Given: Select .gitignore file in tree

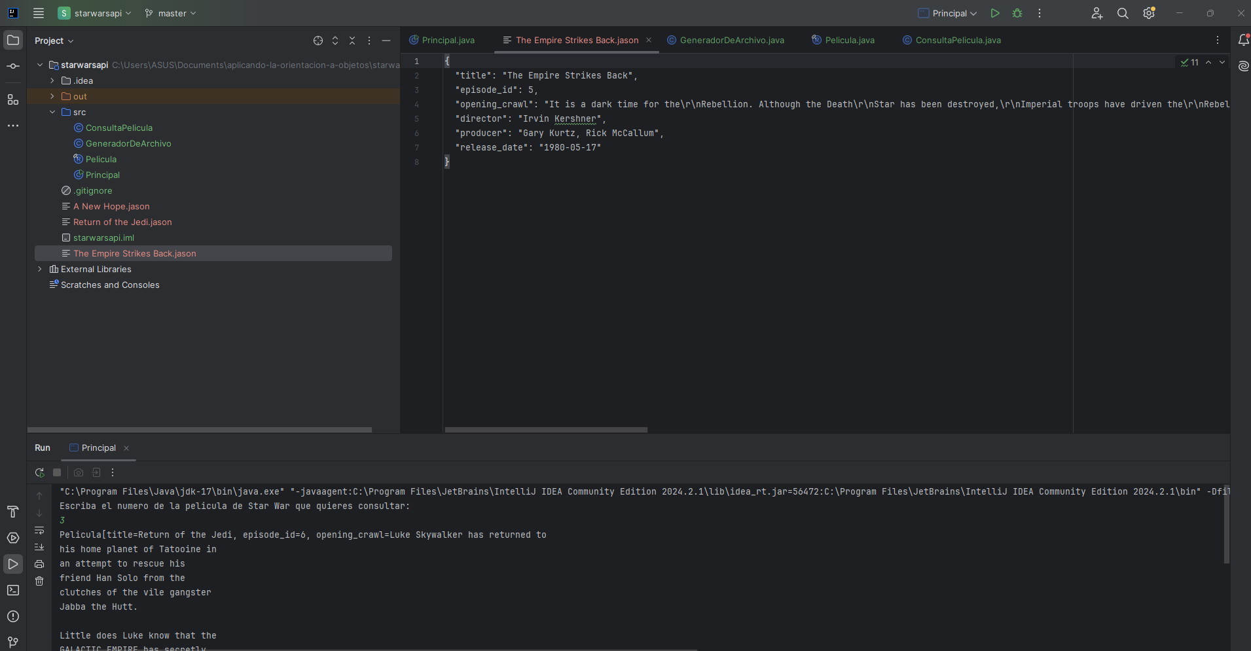Looking at the screenshot, I should tap(92, 190).
